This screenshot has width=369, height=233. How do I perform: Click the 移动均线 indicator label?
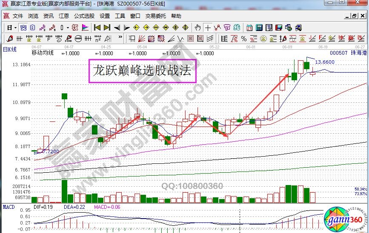point(43,53)
